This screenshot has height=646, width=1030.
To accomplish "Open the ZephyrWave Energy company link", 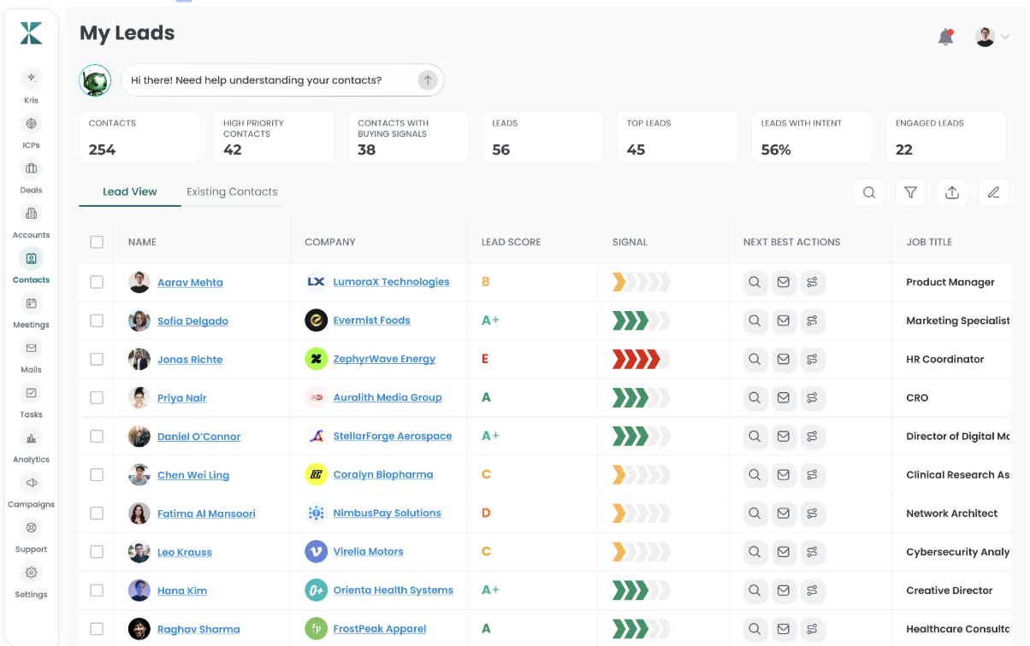I will 384,359.
